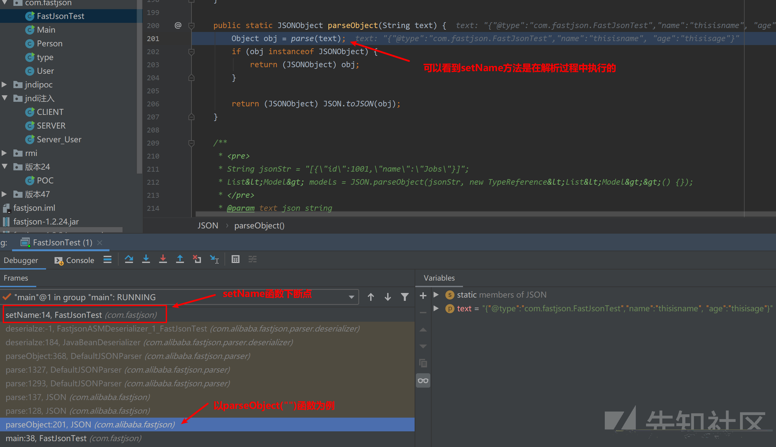This screenshot has height=447, width=776.
Task: Expand the text variable node
Action: coord(436,308)
